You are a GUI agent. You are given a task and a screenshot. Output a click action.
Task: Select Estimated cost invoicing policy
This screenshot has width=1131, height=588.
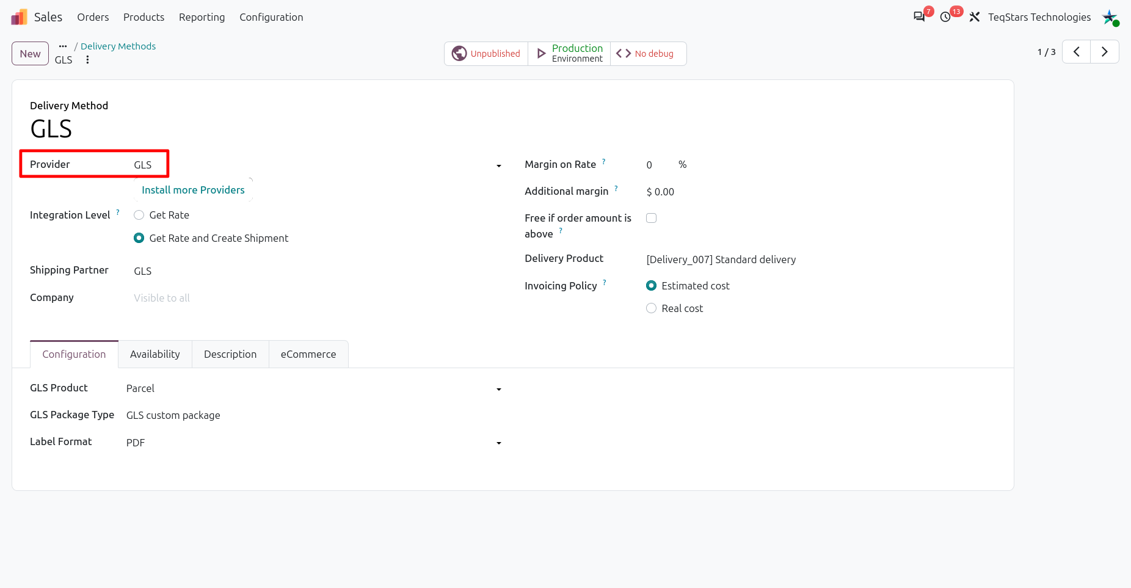(652, 286)
